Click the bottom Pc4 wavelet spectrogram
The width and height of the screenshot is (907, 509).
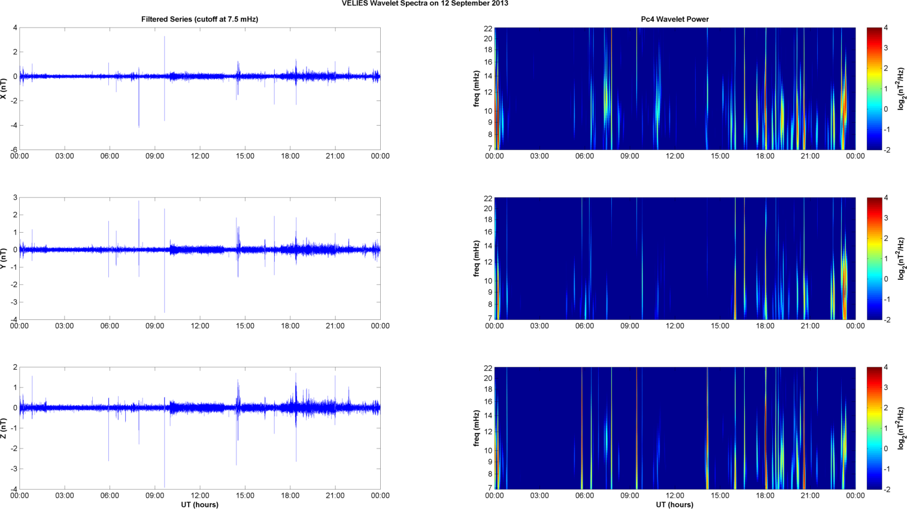tap(674, 428)
